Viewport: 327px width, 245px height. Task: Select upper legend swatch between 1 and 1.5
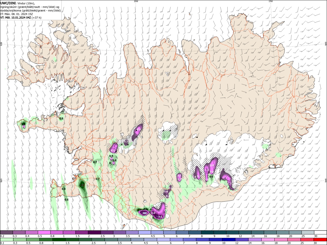pyautogui.click(x=69, y=232)
